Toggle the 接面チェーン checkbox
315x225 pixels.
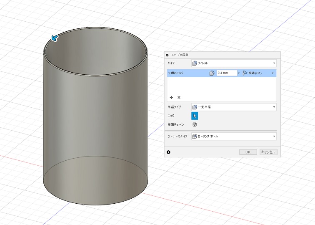tap(195, 124)
